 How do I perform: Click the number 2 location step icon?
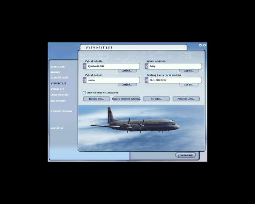click(147, 66)
